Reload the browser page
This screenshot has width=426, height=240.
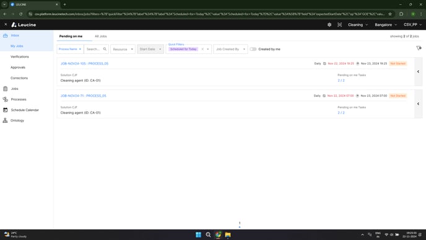pos(21,14)
